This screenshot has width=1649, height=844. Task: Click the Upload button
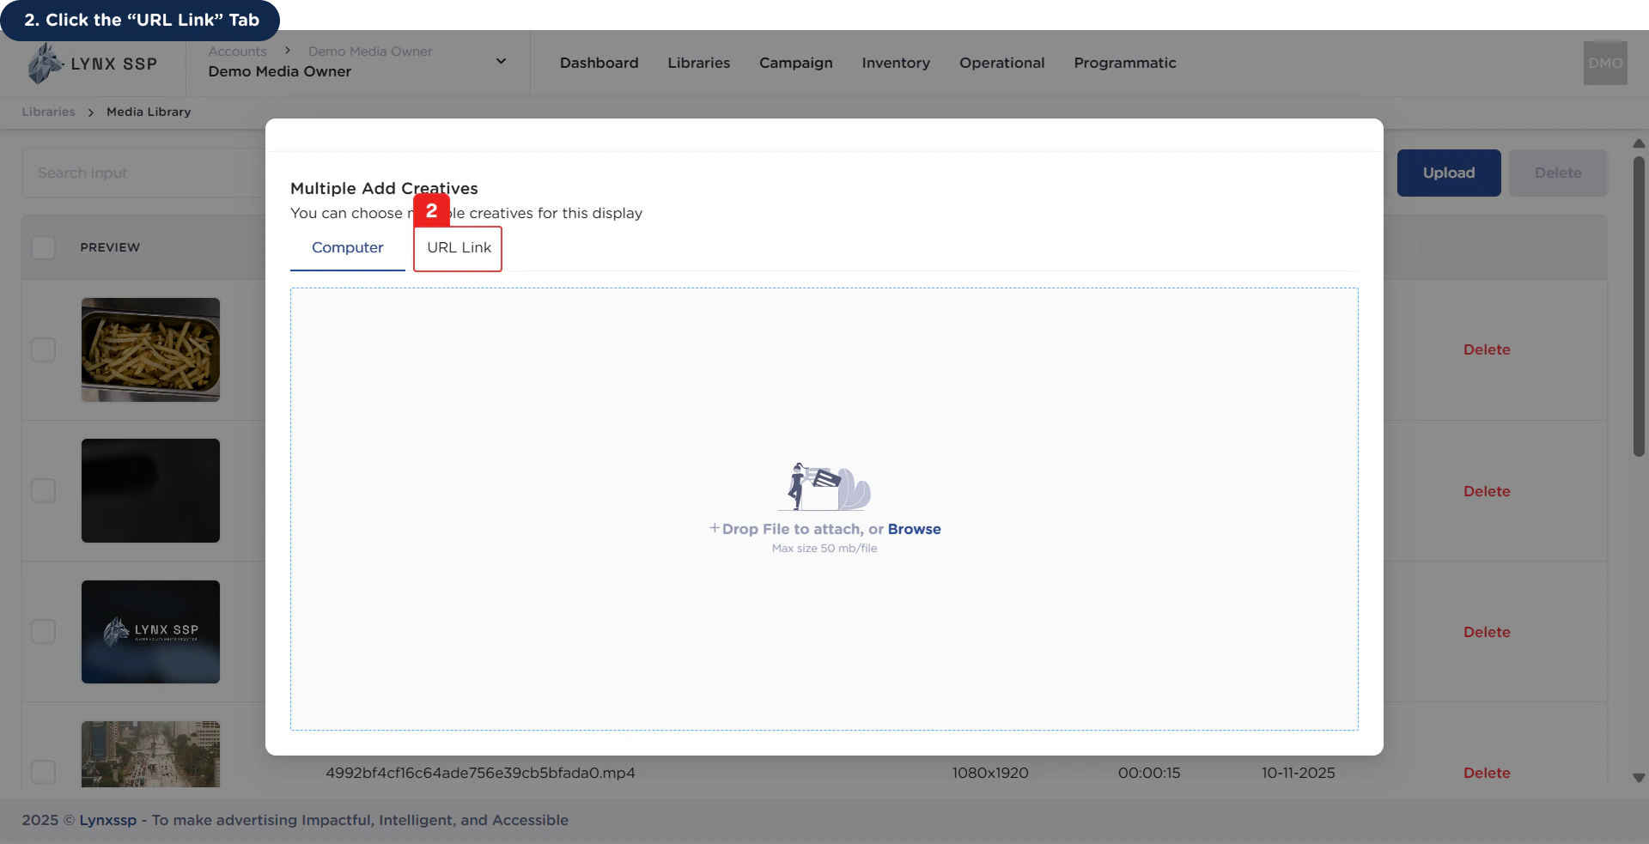click(x=1448, y=173)
